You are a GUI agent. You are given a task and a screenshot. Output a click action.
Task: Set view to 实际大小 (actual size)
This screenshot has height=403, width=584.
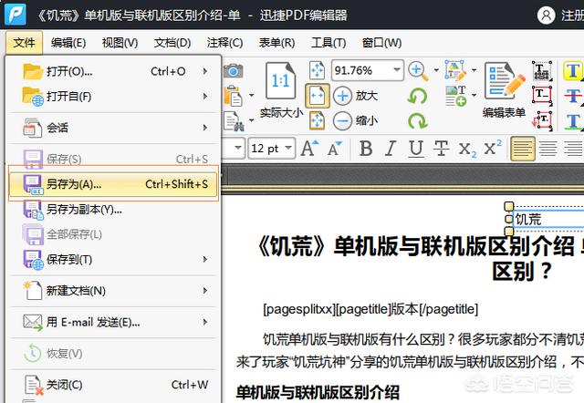pos(281,90)
